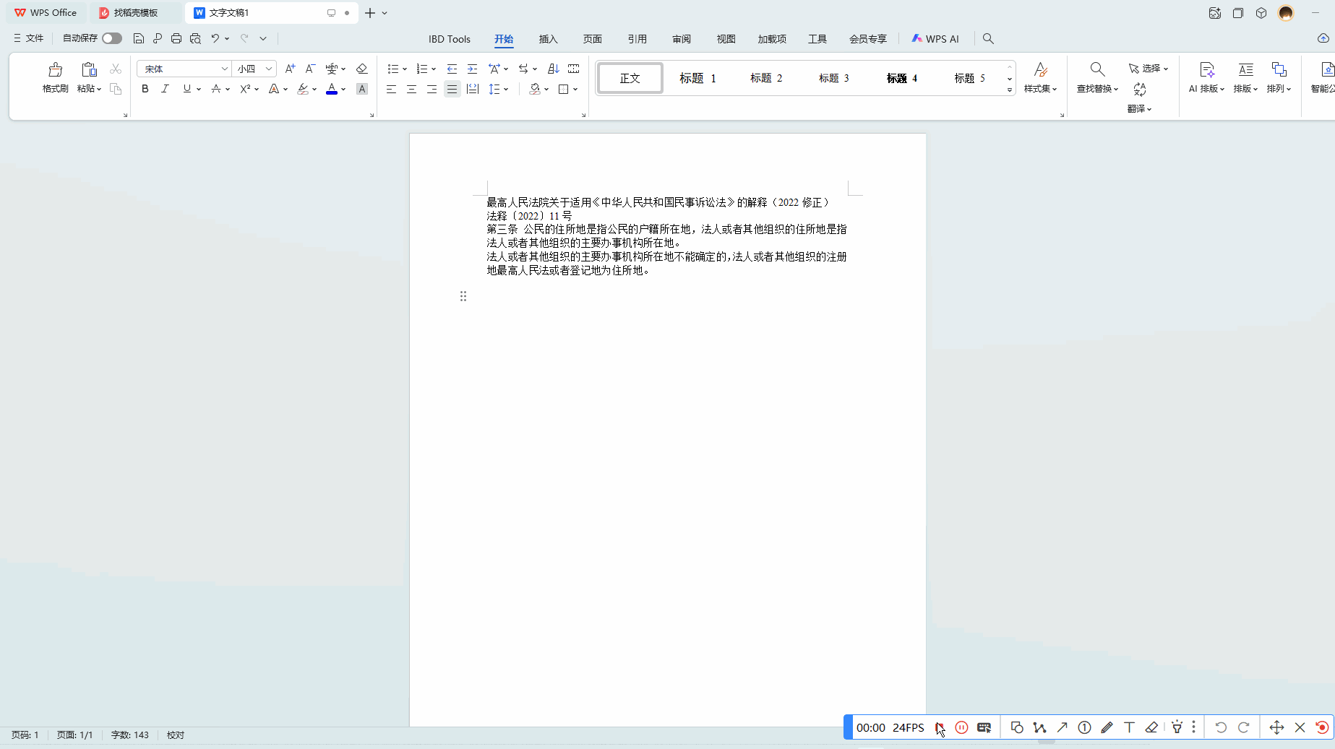Click the Format Painter icon
1335x749 pixels.
(55, 70)
